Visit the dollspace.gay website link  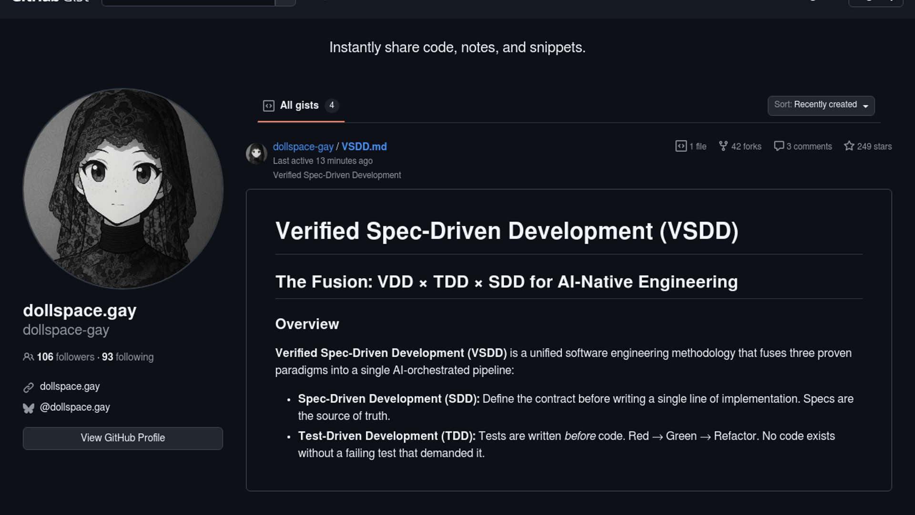70,387
